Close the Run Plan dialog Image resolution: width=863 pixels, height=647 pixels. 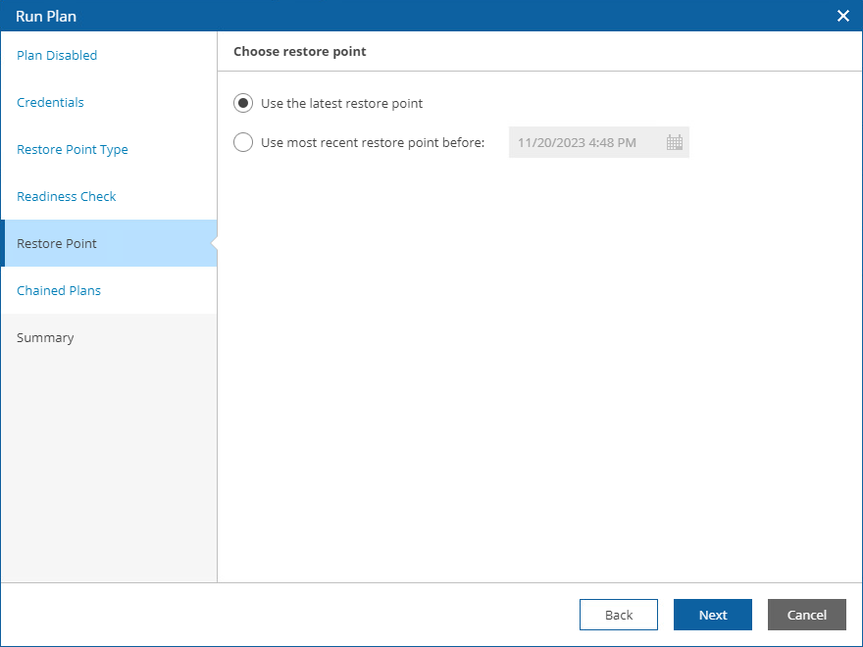click(x=842, y=16)
